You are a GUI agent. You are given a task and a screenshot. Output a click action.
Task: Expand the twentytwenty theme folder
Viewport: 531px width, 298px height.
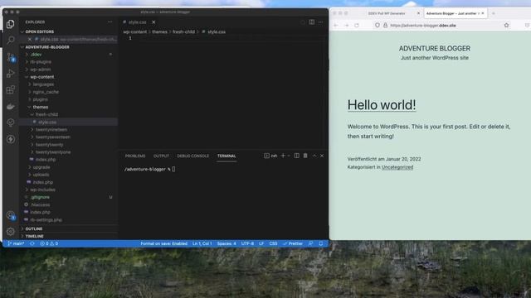(x=49, y=145)
